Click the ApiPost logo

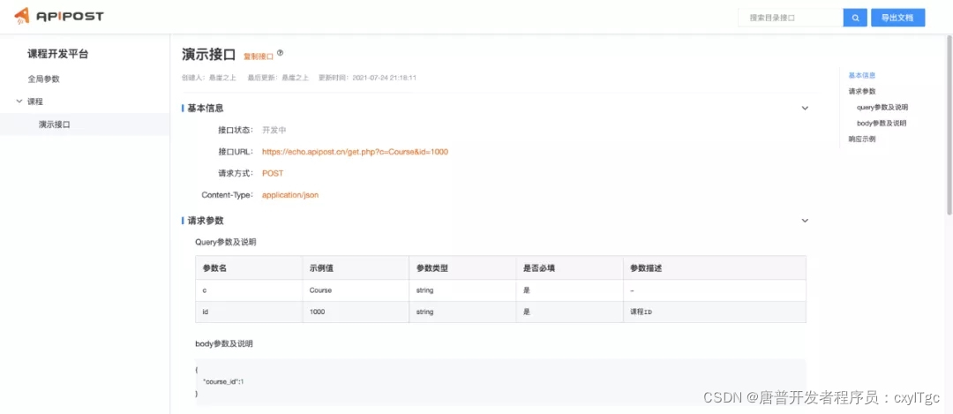(59, 17)
